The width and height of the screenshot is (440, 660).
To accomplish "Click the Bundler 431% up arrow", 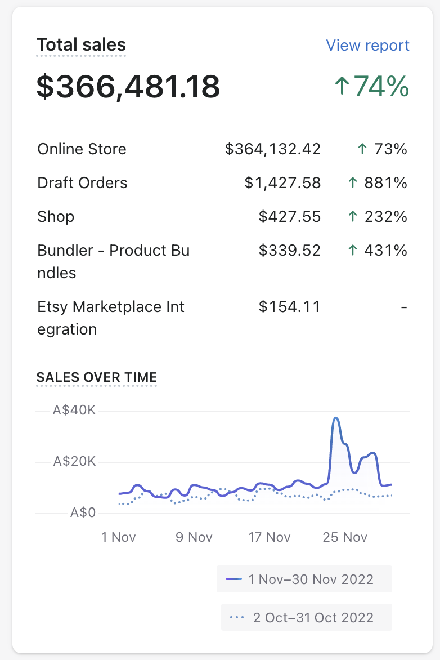I will click(x=353, y=251).
